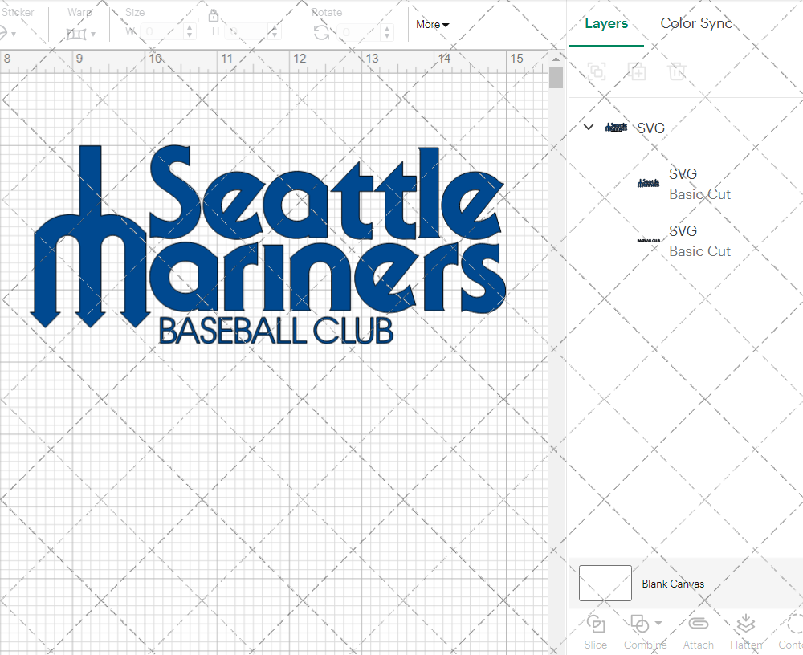Viewport: 803px width, 655px height.
Task: Click the Blank Canvas label
Action: [673, 584]
